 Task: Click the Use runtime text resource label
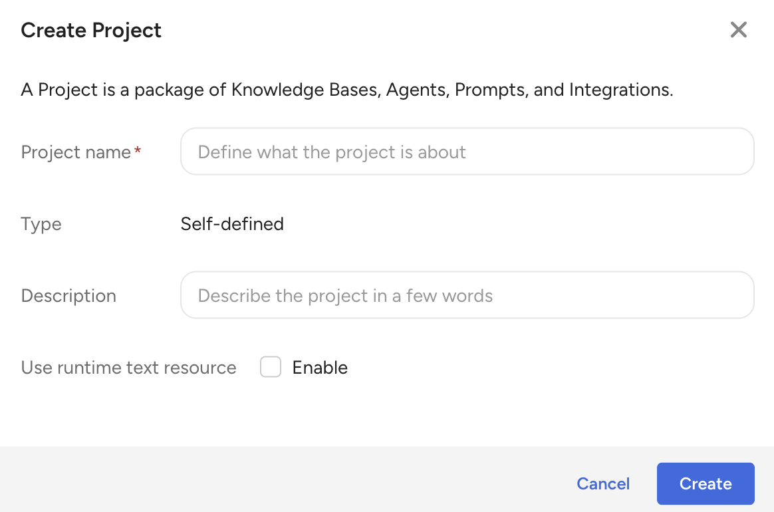click(x=128, y=368)
